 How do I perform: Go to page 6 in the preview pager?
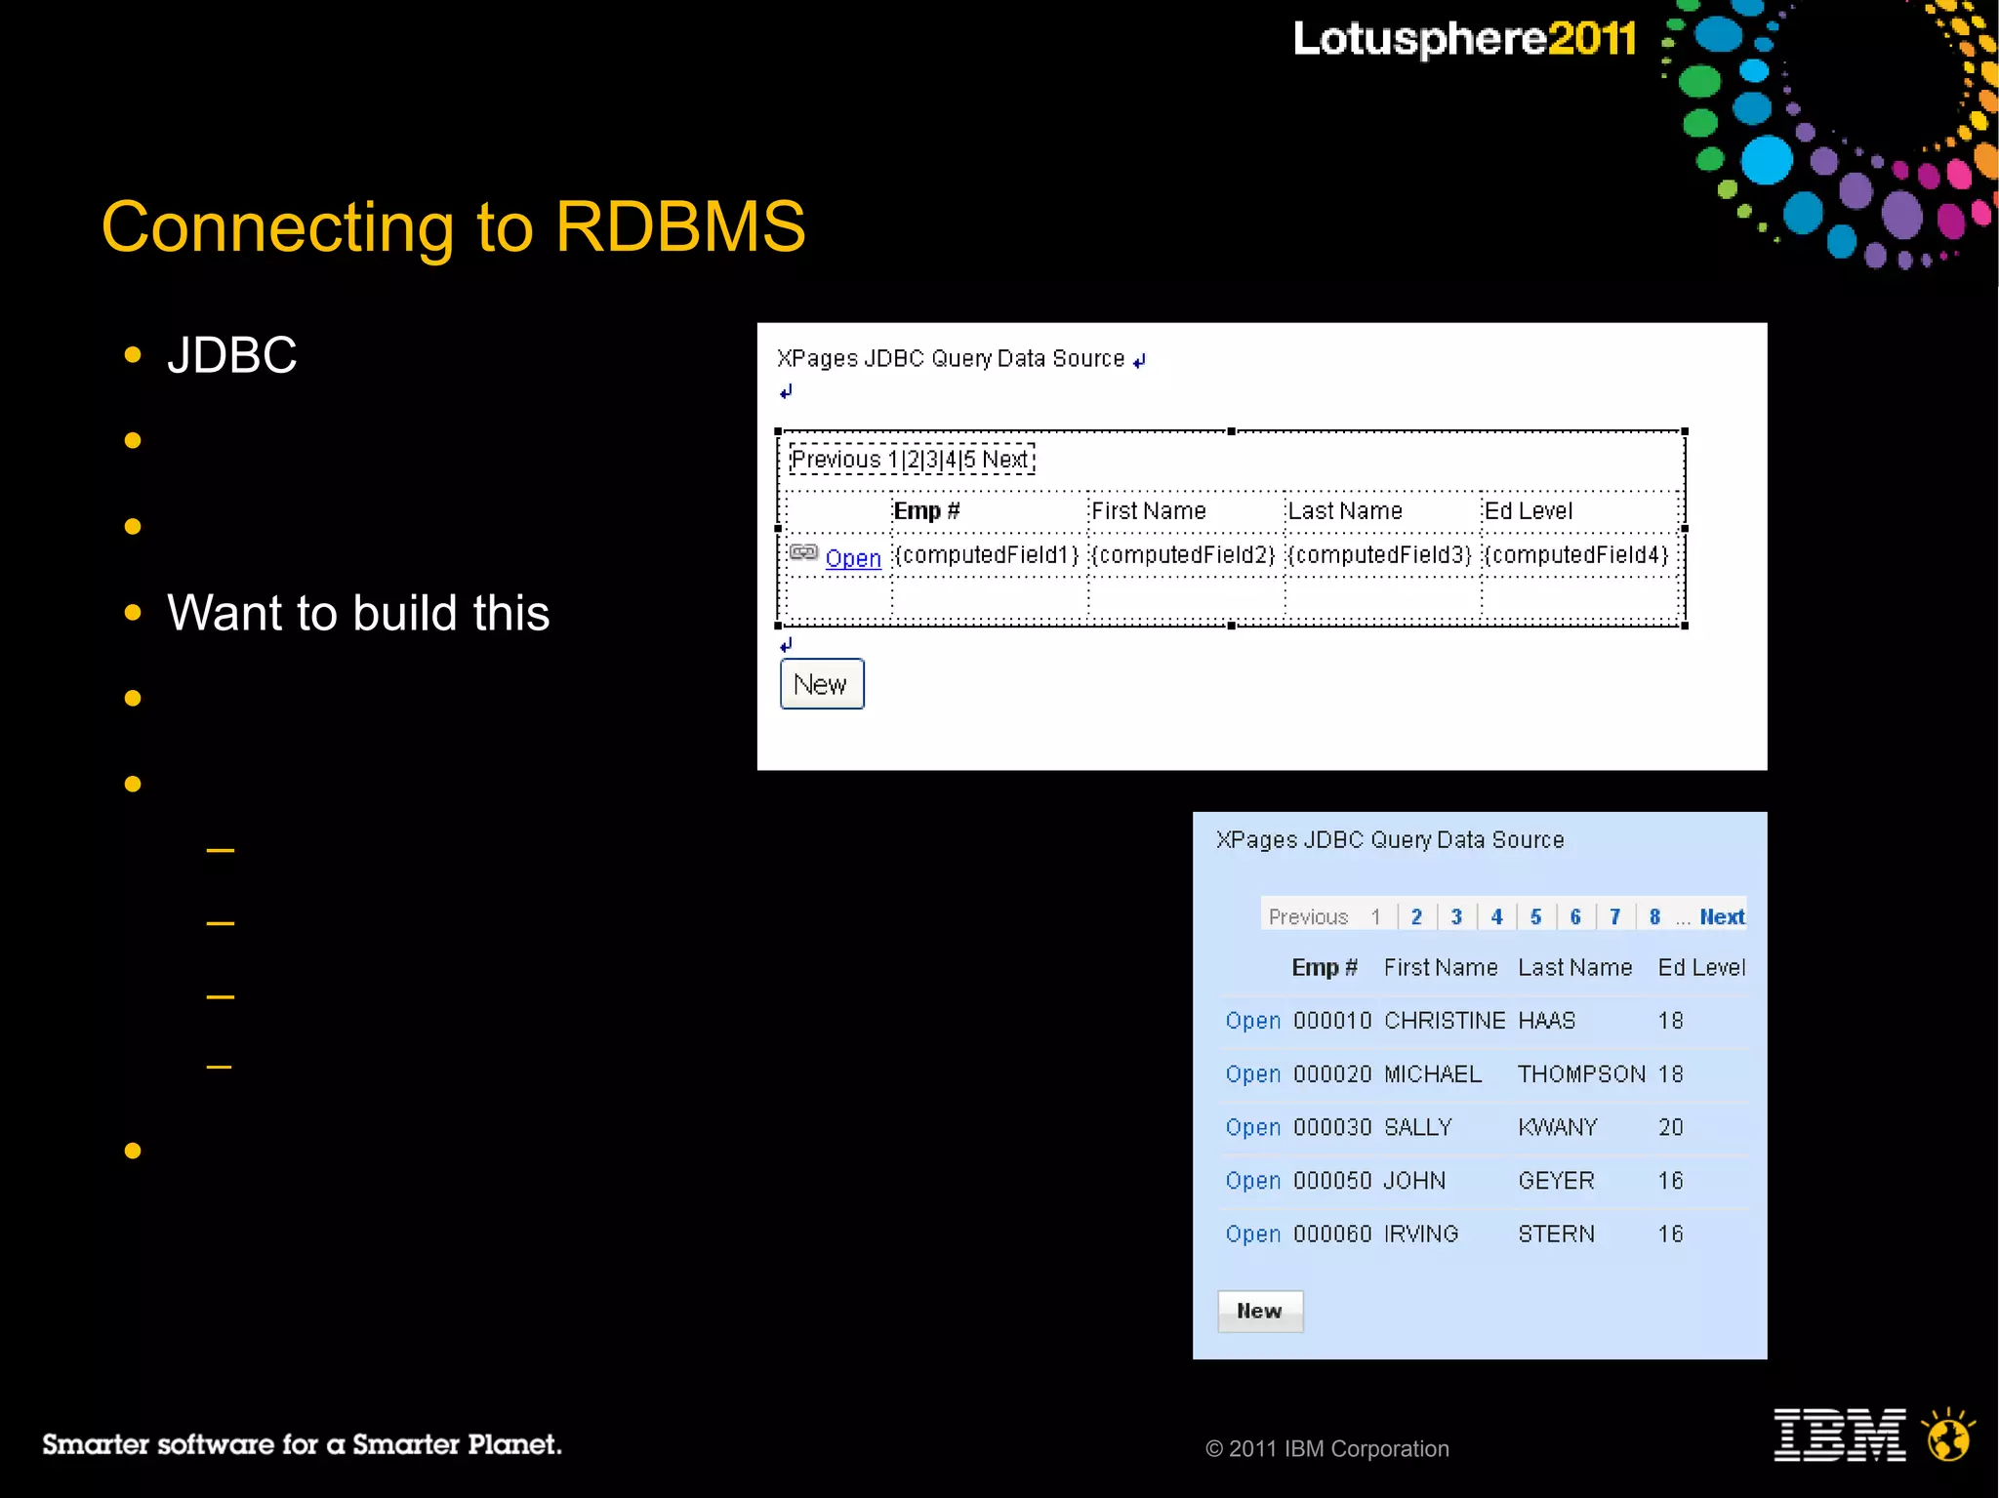point(1575,916)
